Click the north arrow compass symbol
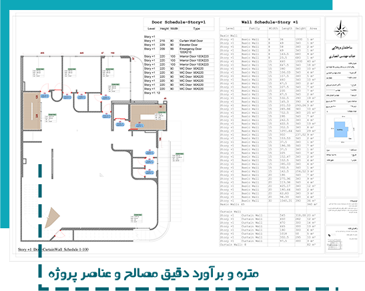 click(x=341, y=29)
